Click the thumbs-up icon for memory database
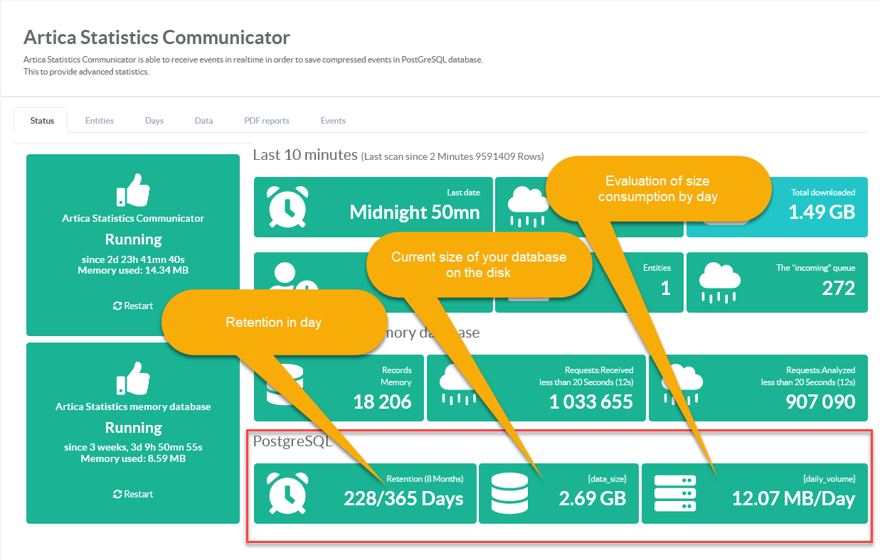The height and width of the screenshot is (560, 880). point(133,378)
